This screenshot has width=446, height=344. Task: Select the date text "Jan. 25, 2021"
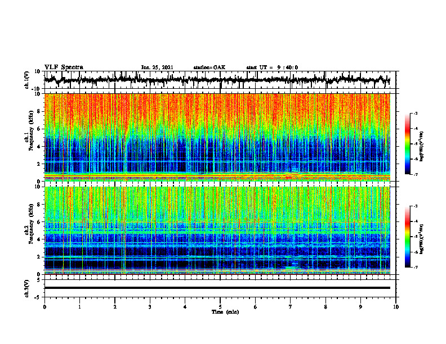click(x=157, y=67)
